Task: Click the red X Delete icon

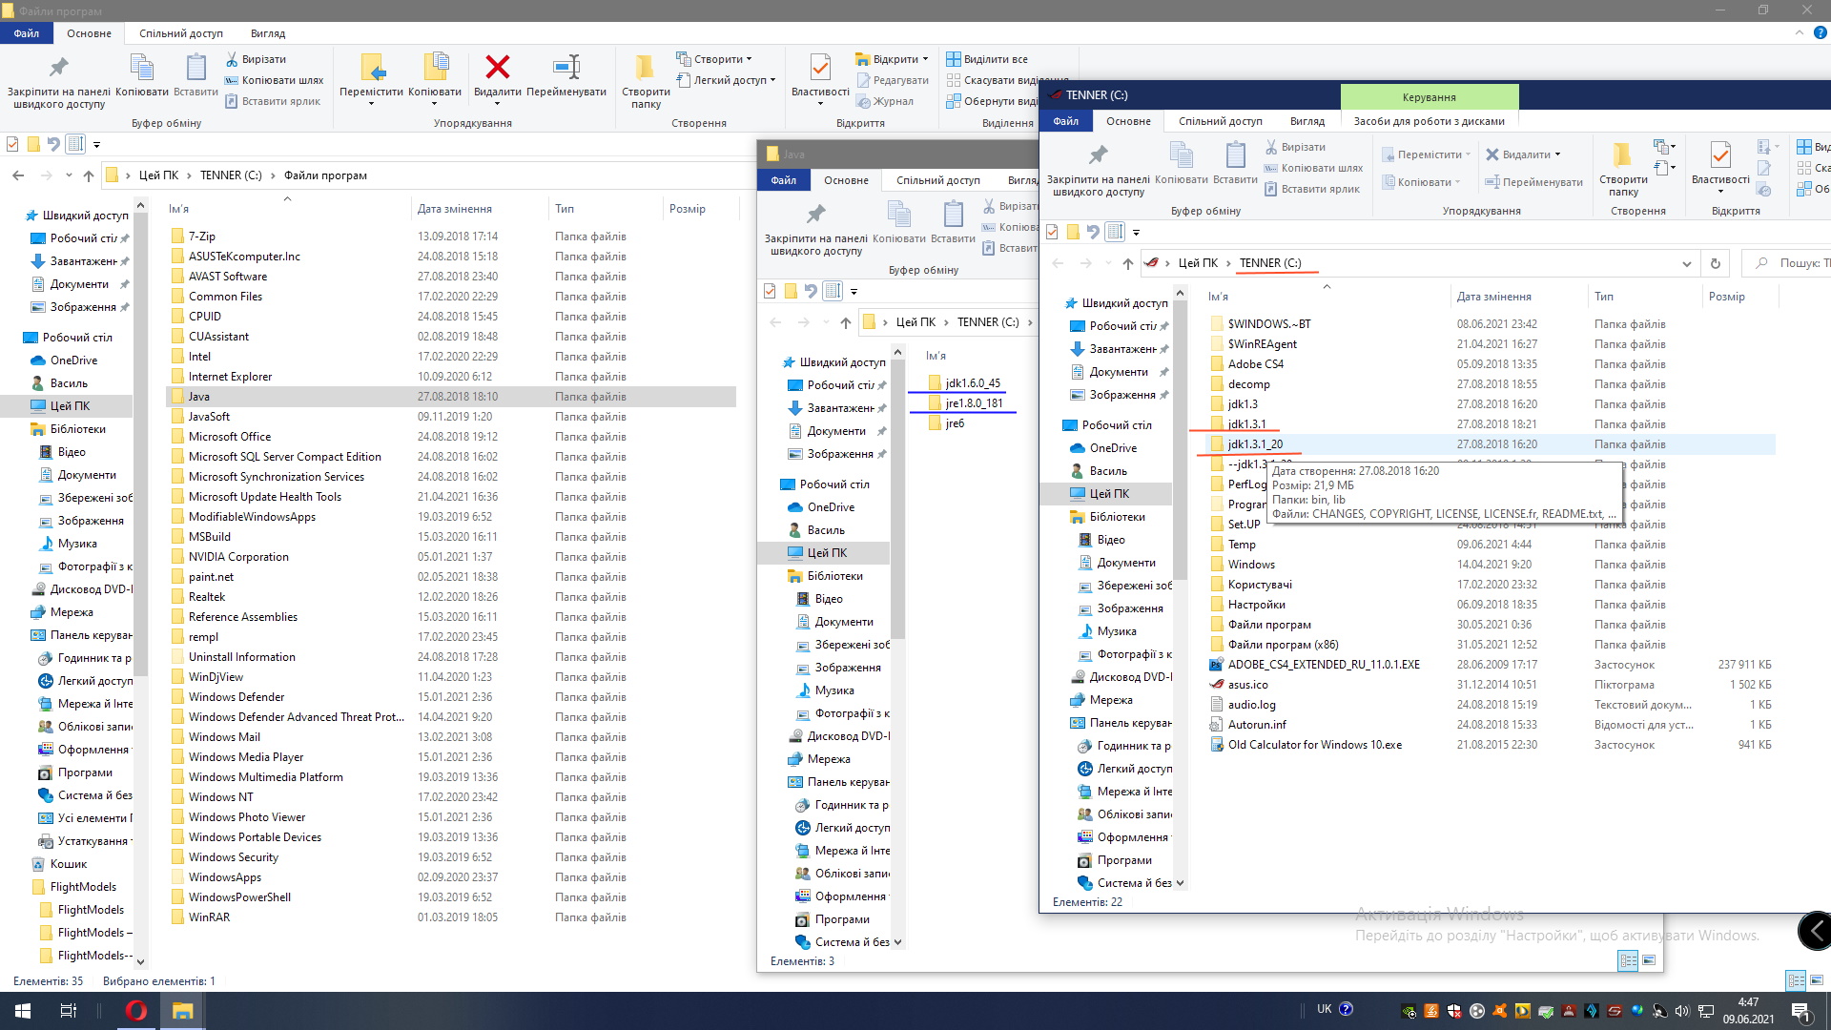Action: [x=497, y=69]
